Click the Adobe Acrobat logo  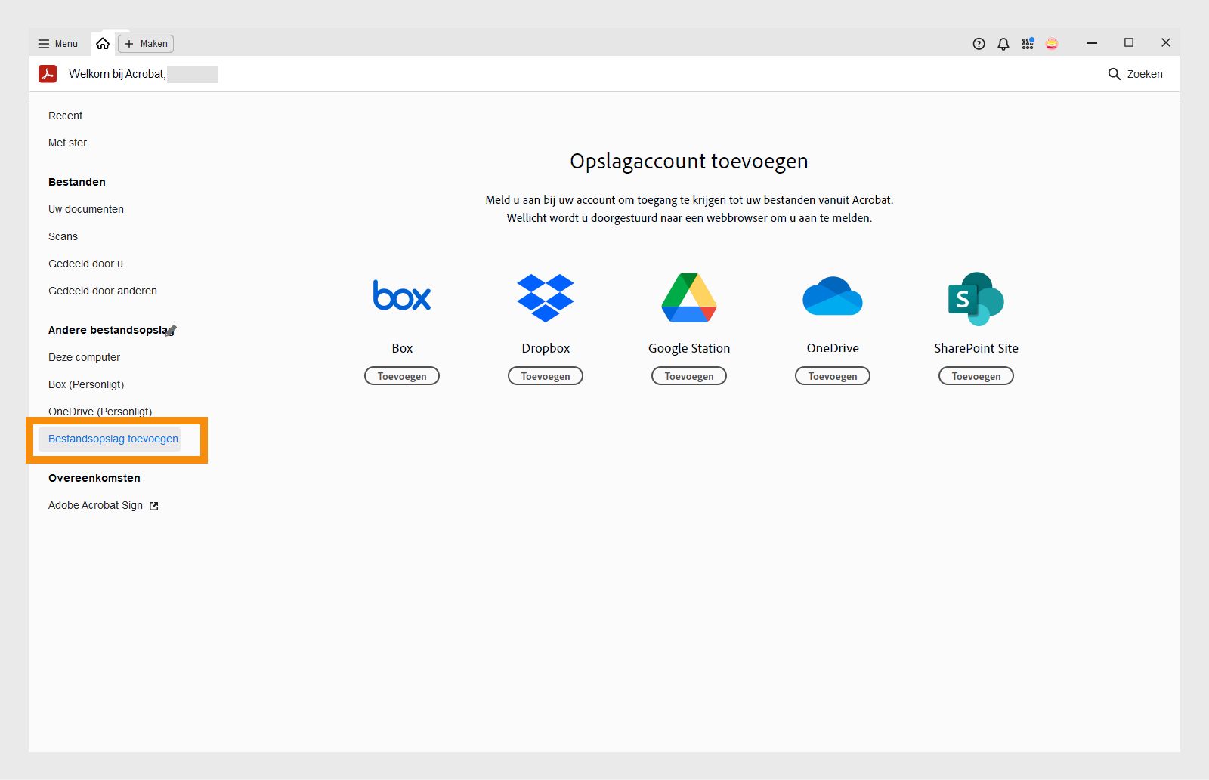48,74
